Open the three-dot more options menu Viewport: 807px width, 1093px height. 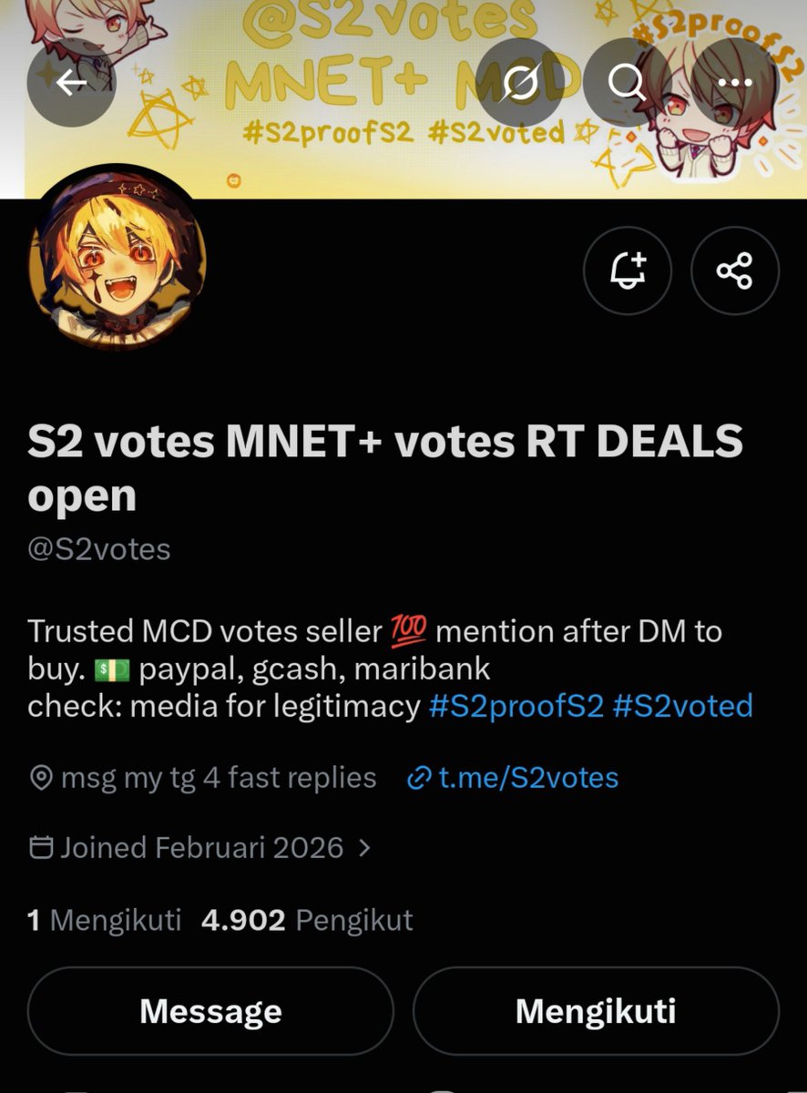point(735,83)
